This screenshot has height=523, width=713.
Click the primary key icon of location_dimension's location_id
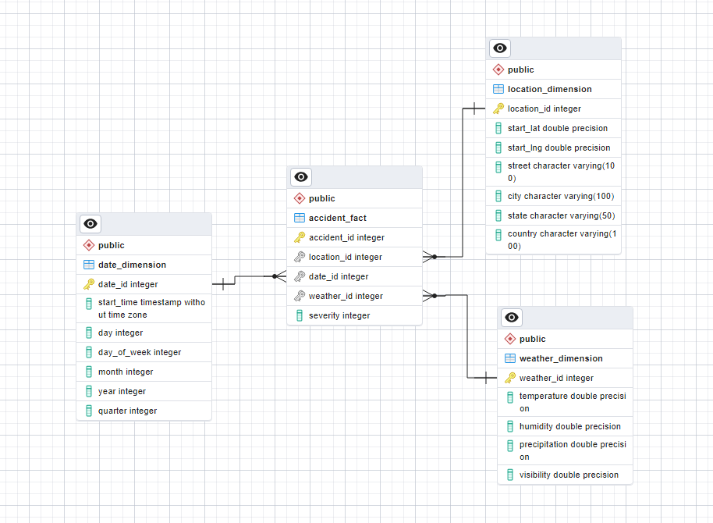coord(498,109)
